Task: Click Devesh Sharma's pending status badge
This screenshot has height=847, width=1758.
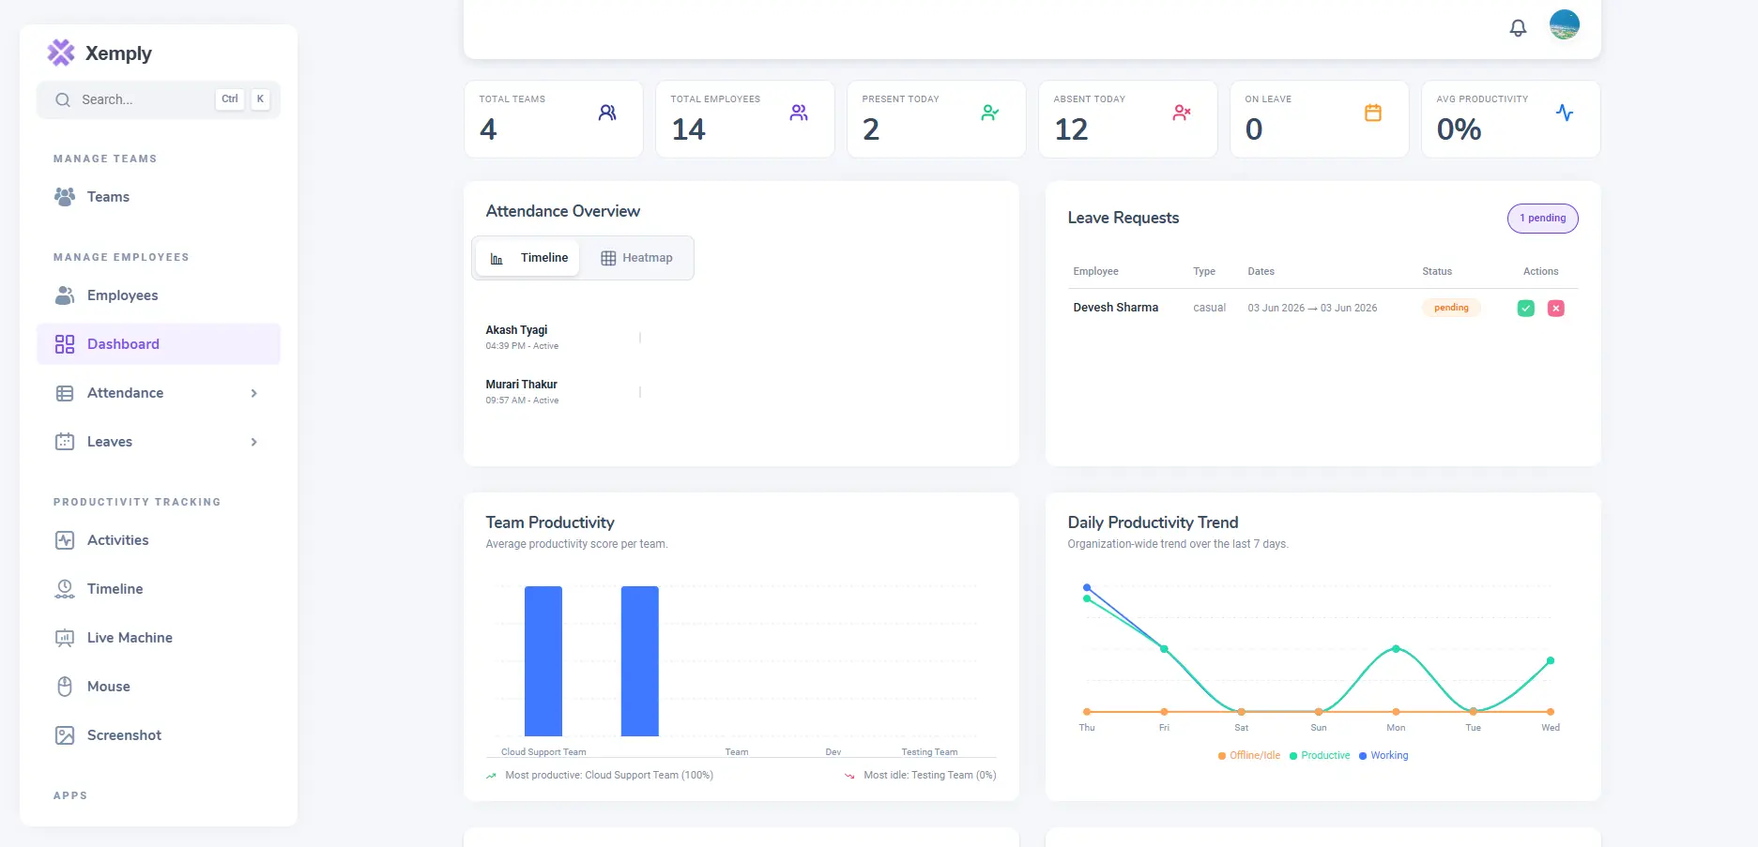Action: tap(1451, 308)
